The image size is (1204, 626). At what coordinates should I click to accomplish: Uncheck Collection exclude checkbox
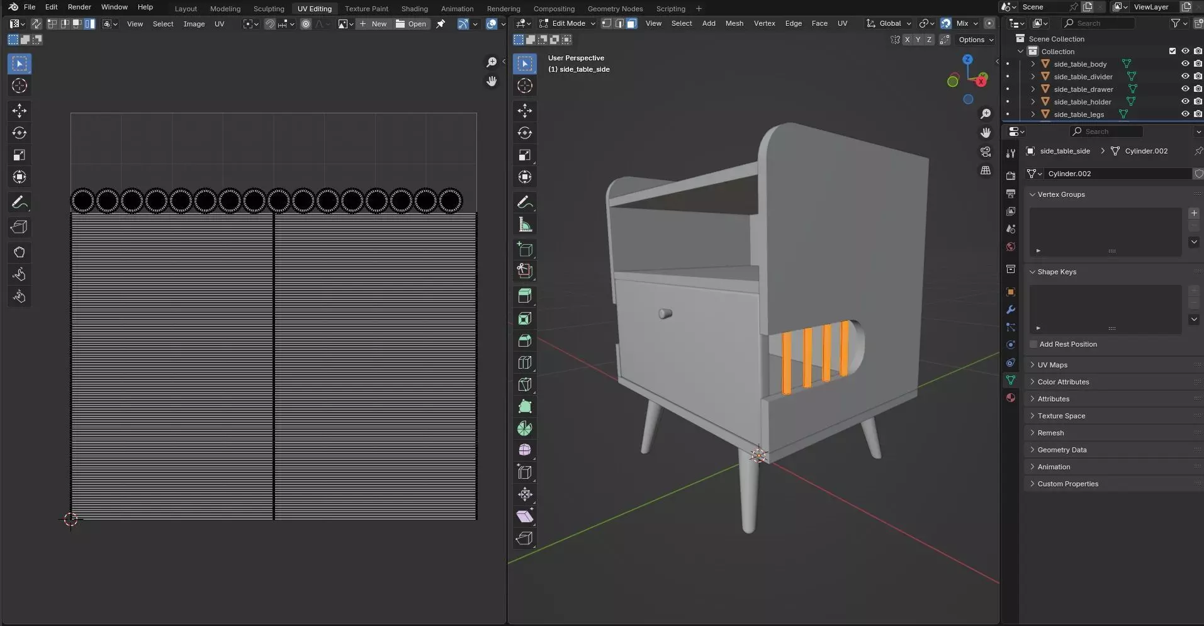tap(1172, 51)
